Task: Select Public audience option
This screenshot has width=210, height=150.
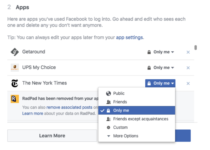Action: tap(119, 94)
